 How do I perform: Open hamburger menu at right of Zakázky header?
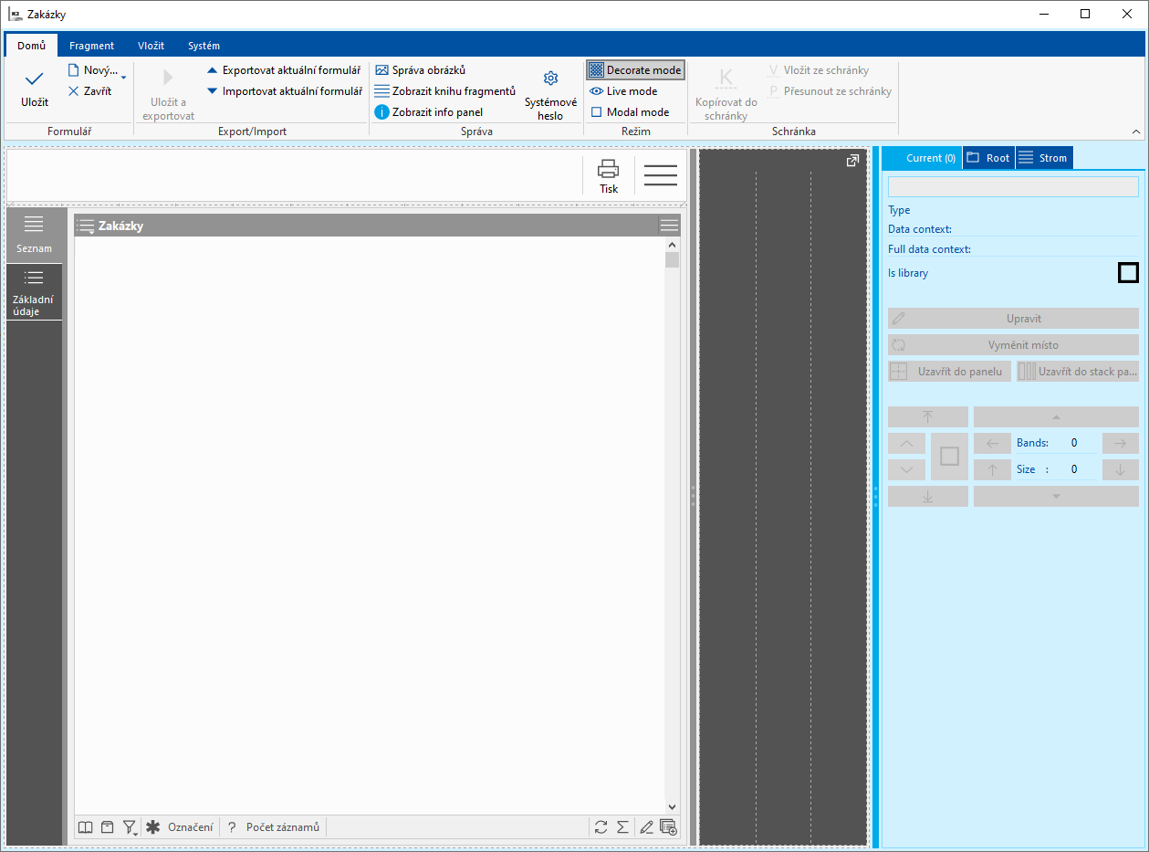coord(670,226)
